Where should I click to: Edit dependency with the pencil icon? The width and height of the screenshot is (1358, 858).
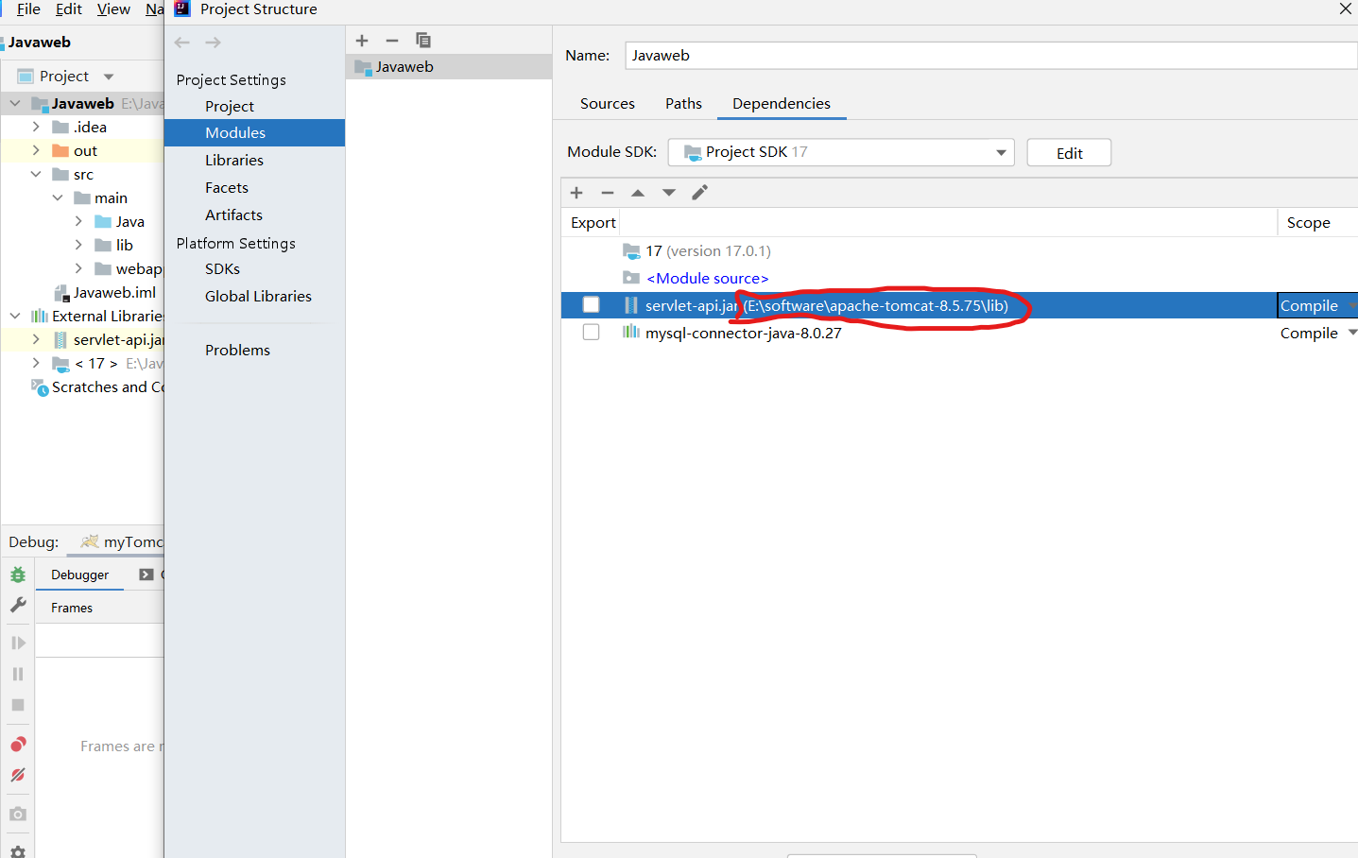tap(700, 193)
